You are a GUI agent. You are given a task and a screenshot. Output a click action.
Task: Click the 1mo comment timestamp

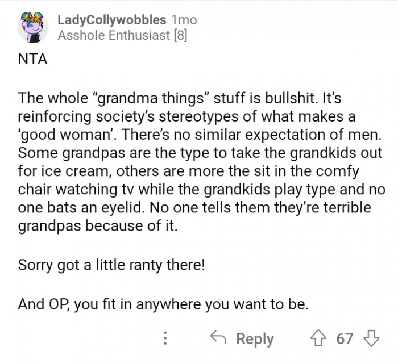tap(184, 19)
